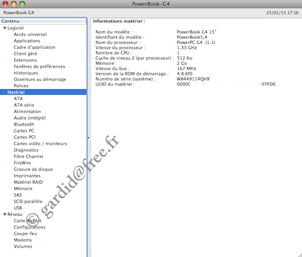Choose Client géré in the sidebar
Image resolution: width=302 pixels, height=257 pixels.
pos(25,54)
